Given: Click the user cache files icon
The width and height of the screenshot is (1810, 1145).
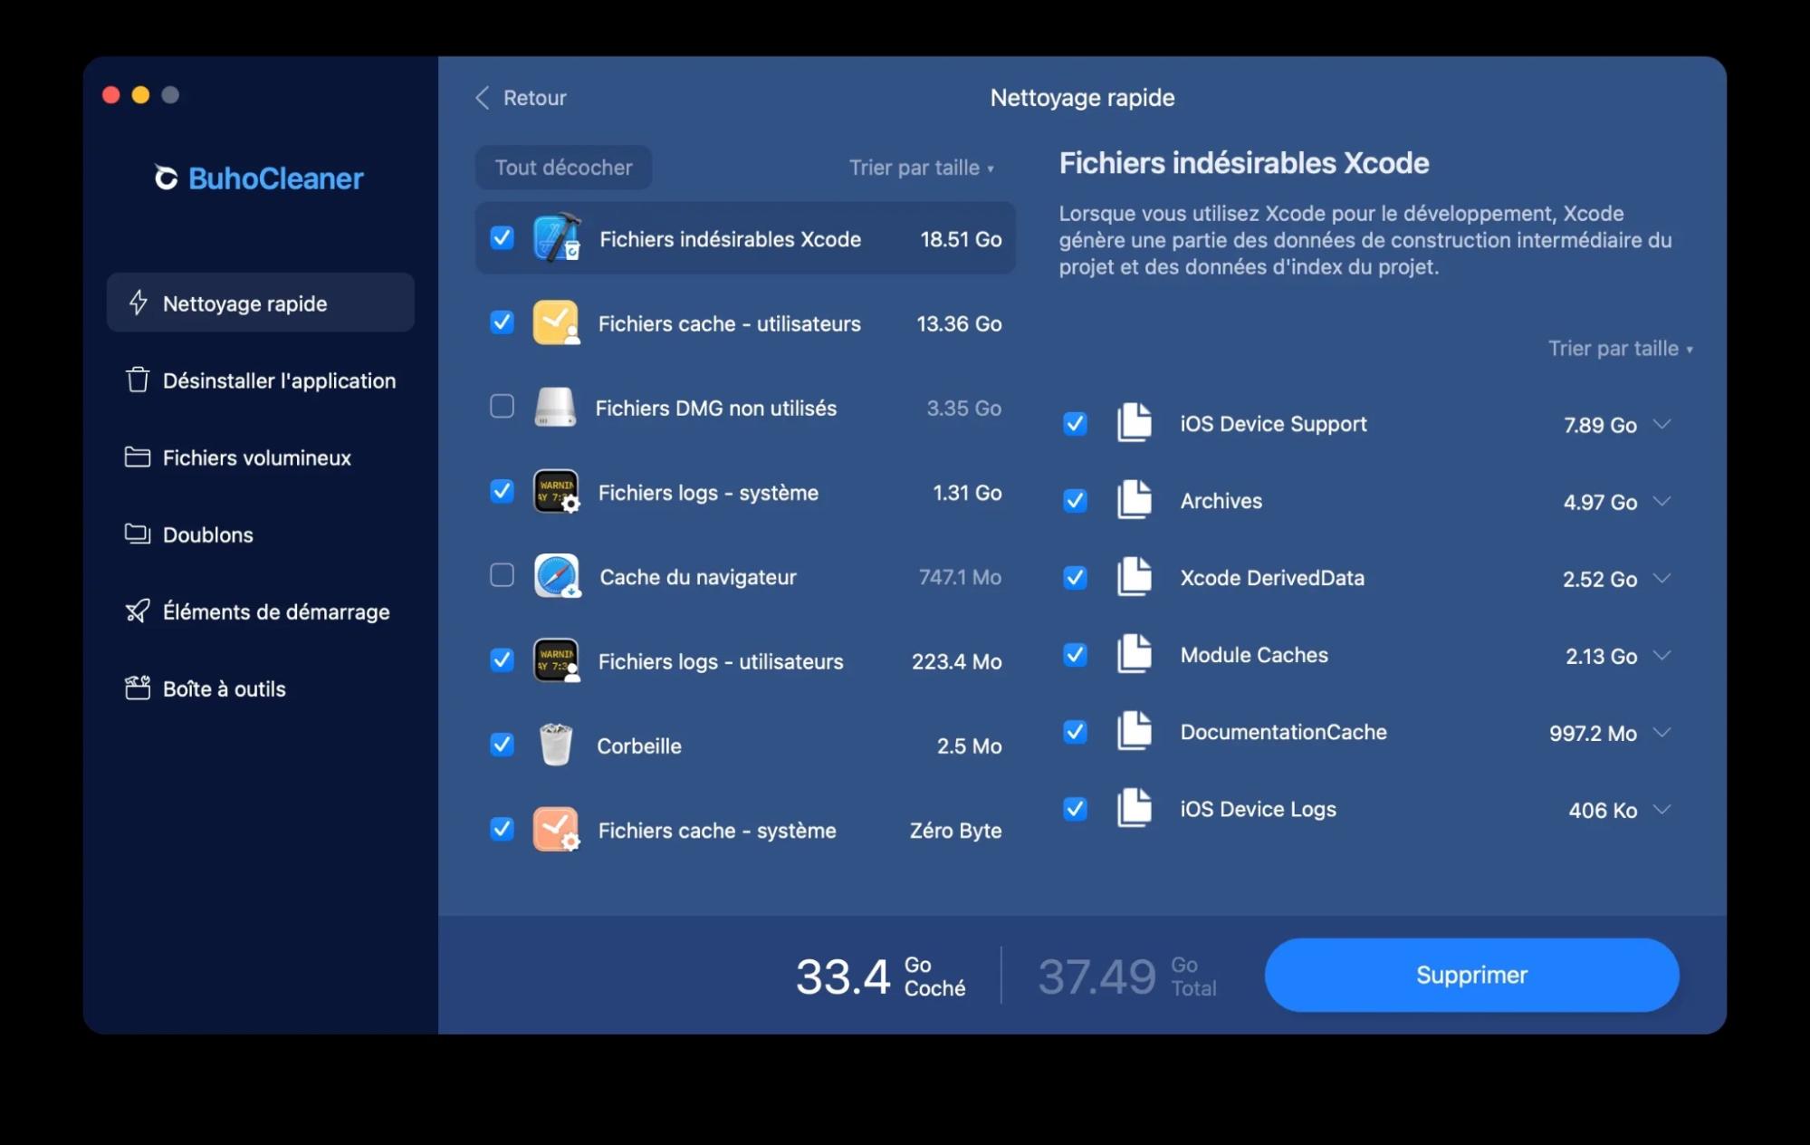Looking at the screenshot, I should tap(555, 322).
